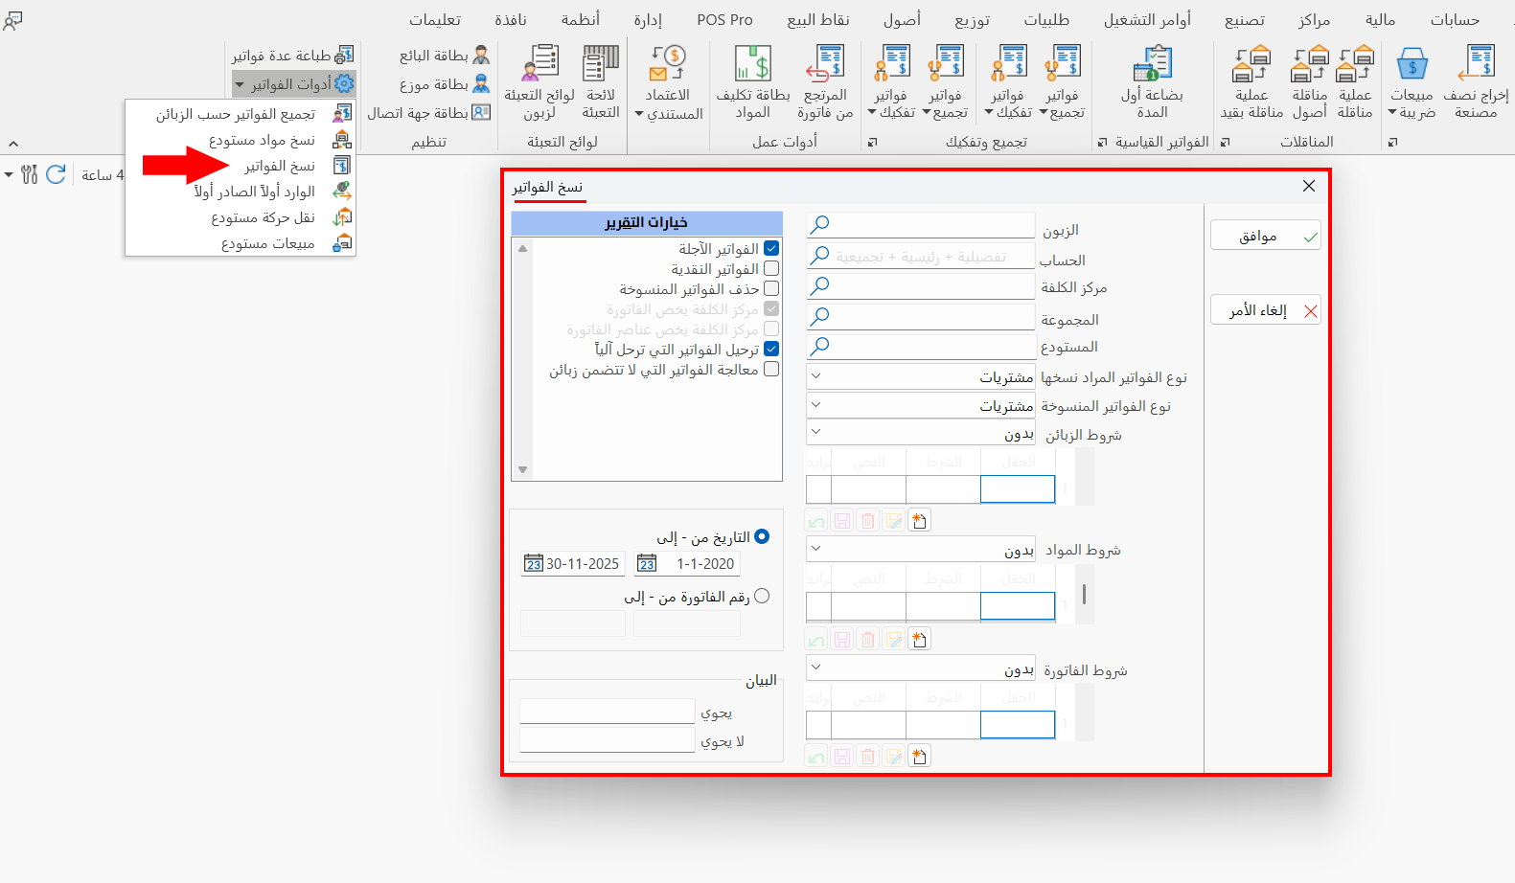
Task: Click عملية مناقلة بقيد ribbon icon
Action: [x=1251, y=63]
